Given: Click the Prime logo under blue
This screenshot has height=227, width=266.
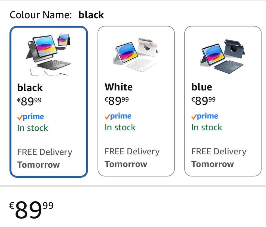Looking at the screenshot, I should (205, 116).
